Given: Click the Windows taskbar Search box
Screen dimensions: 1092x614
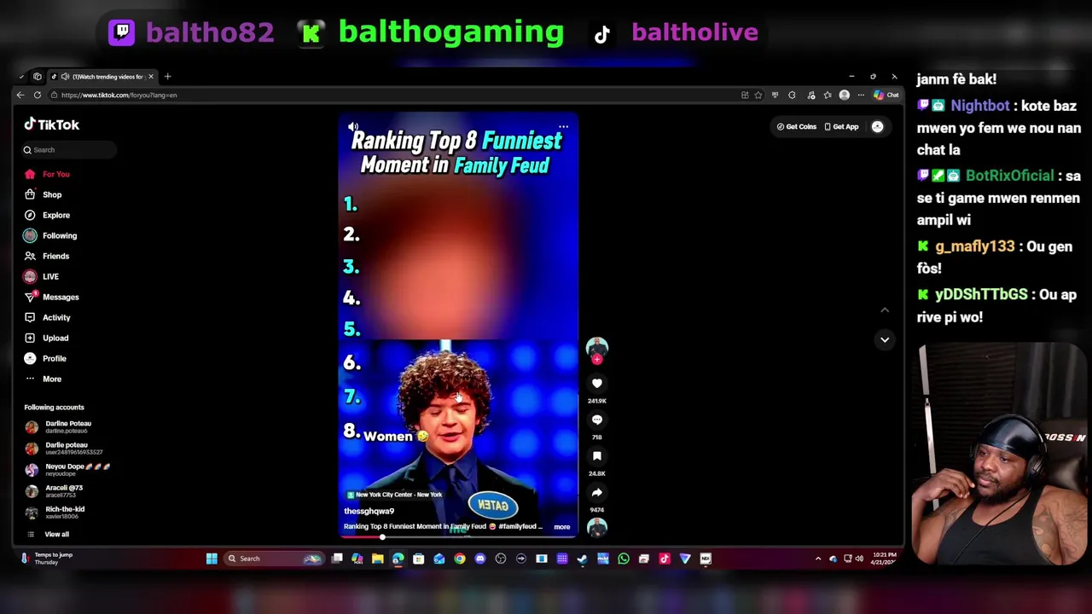Looking at the screenshot, I should click(x=273, y=559).
